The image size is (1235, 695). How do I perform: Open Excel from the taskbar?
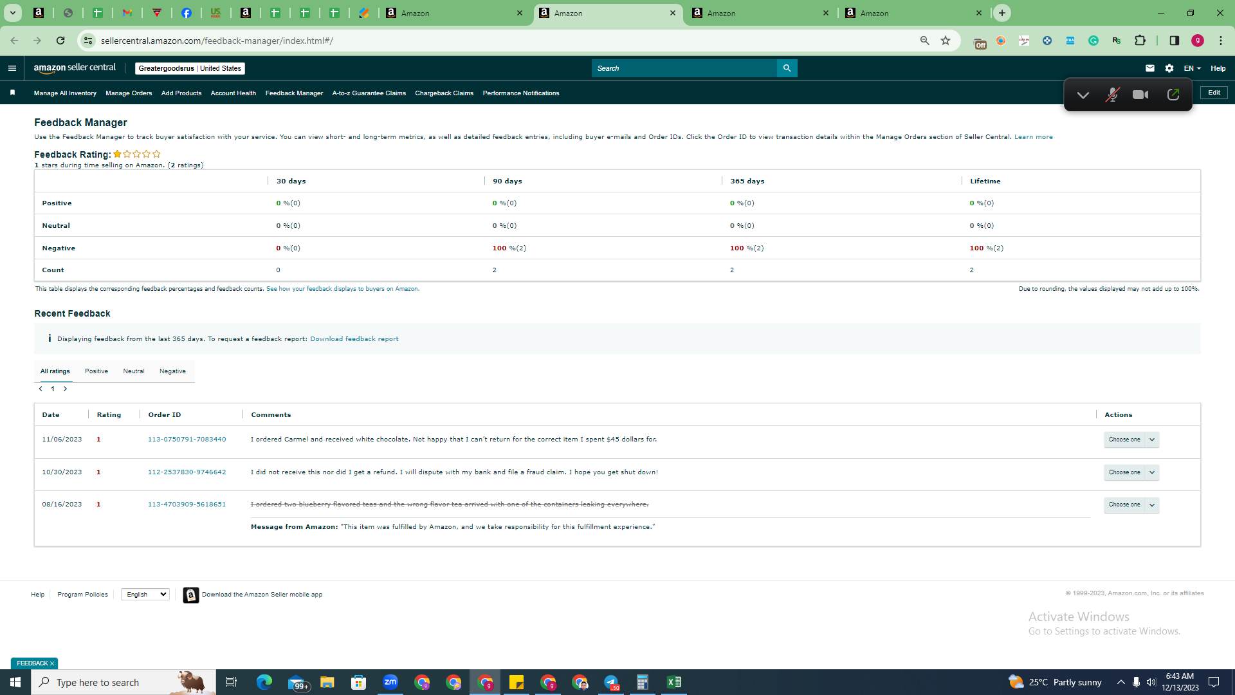[674, 682]
